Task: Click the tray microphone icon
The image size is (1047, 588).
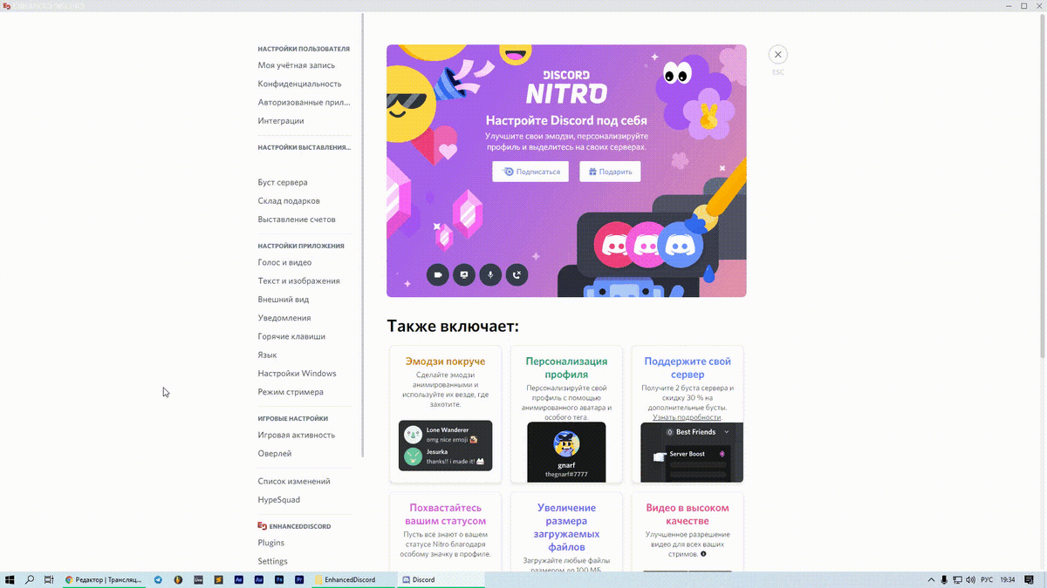Action: (x=944, y=579)
